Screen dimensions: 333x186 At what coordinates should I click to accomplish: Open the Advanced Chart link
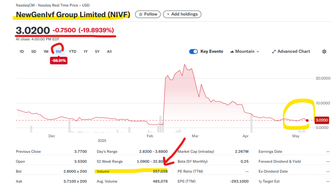tap(291, 52)
